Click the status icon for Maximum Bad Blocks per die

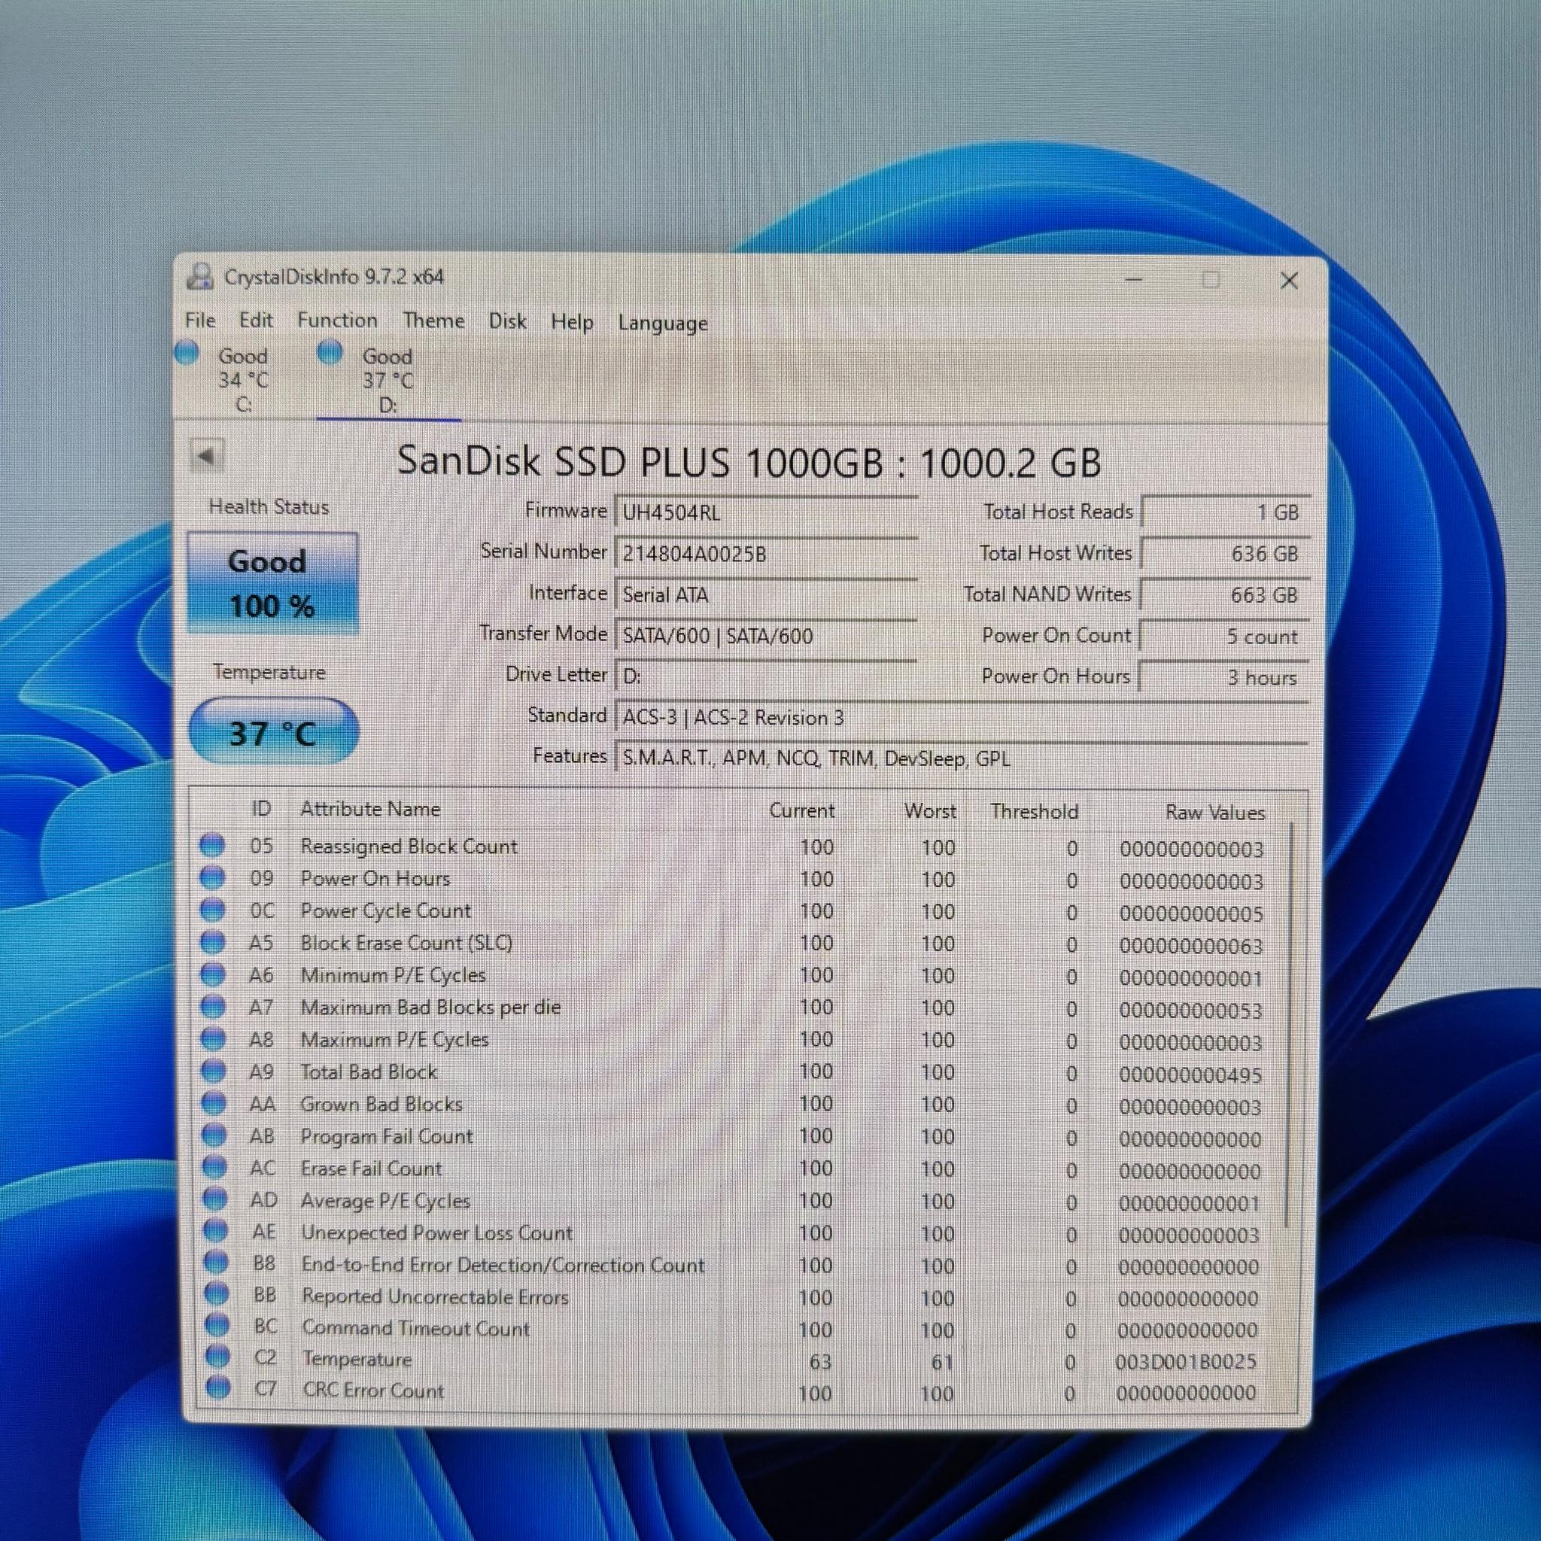(213, 1007)
